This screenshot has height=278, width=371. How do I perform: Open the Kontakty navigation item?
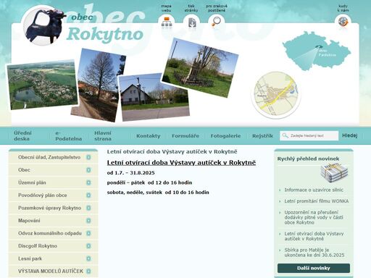click(149, 136)
